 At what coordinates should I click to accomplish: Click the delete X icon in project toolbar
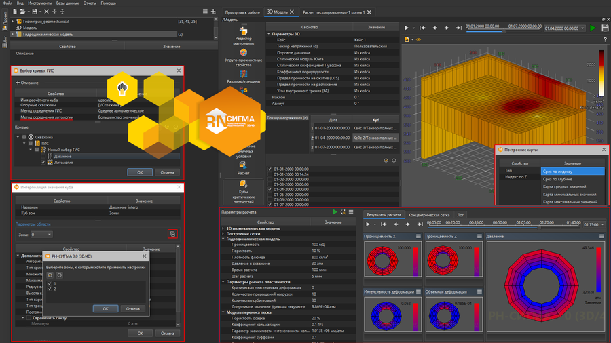pyautogui.click(x=46, y=12)
